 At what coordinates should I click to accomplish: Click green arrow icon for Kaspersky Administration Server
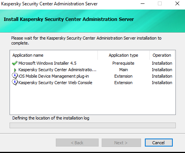click(15, 70)
